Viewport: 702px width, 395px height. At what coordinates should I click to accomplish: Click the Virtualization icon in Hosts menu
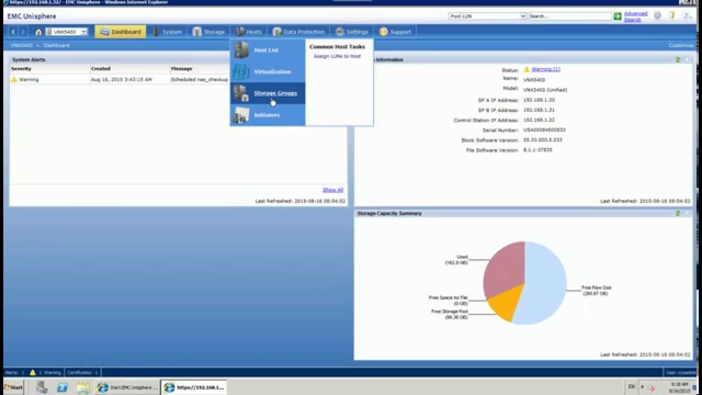241,72
